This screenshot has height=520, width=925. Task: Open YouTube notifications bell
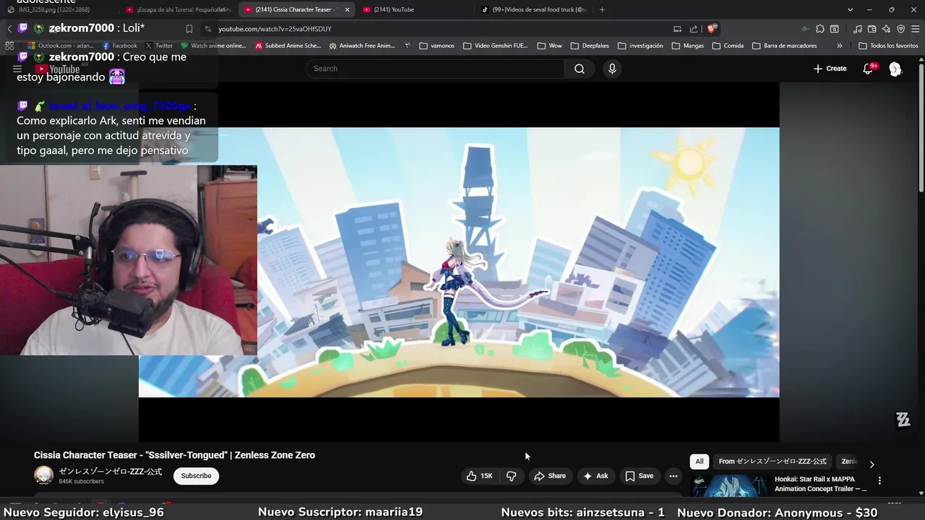[x=868, y=69]
